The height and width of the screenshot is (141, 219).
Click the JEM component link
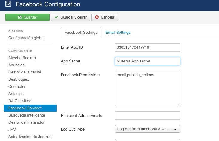point(12,130)
